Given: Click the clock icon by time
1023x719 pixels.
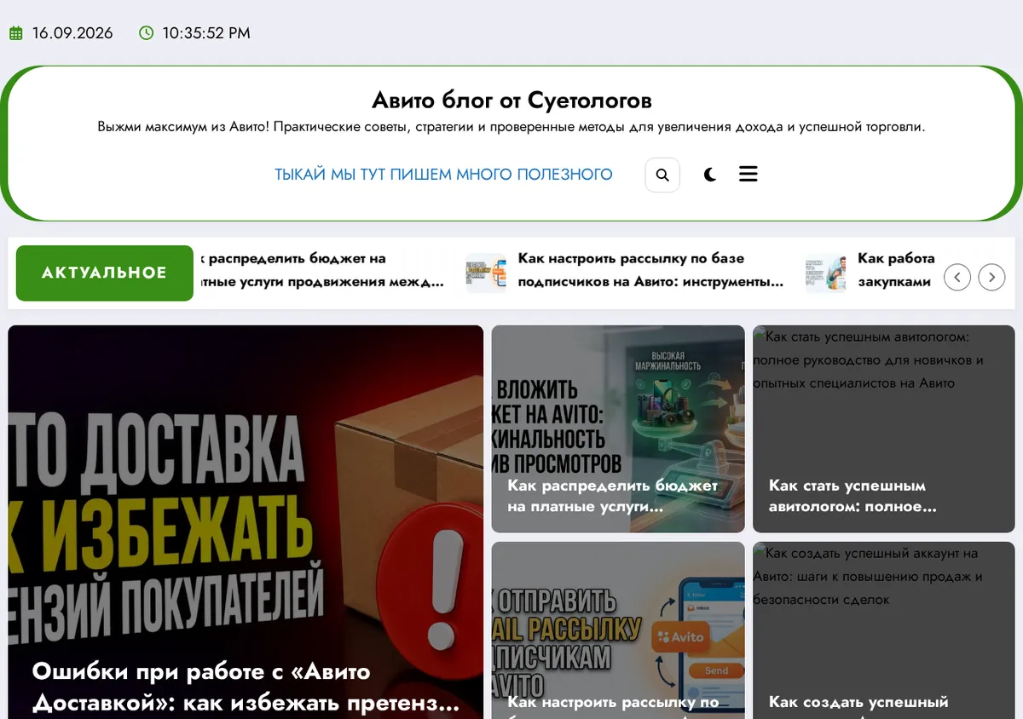Looking at the screenshot, I should (147, 33).
